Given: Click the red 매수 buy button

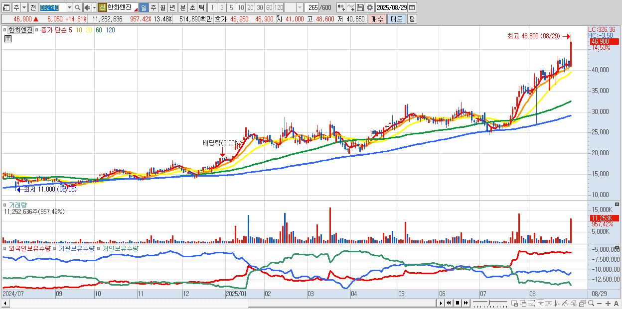Looking at the screenshot, I should [377, 19].
